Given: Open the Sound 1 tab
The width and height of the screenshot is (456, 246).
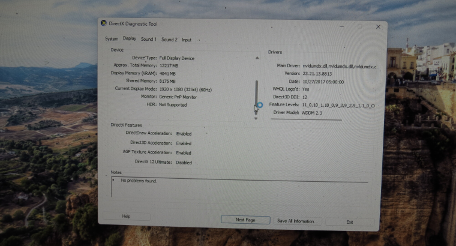Looking at the screenshot, I should pos(149,39).
